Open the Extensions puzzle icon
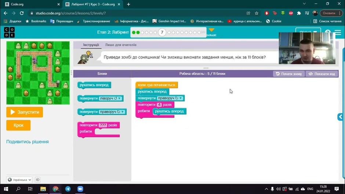This screenshot has height=194, width=345. tap(299, 13)
